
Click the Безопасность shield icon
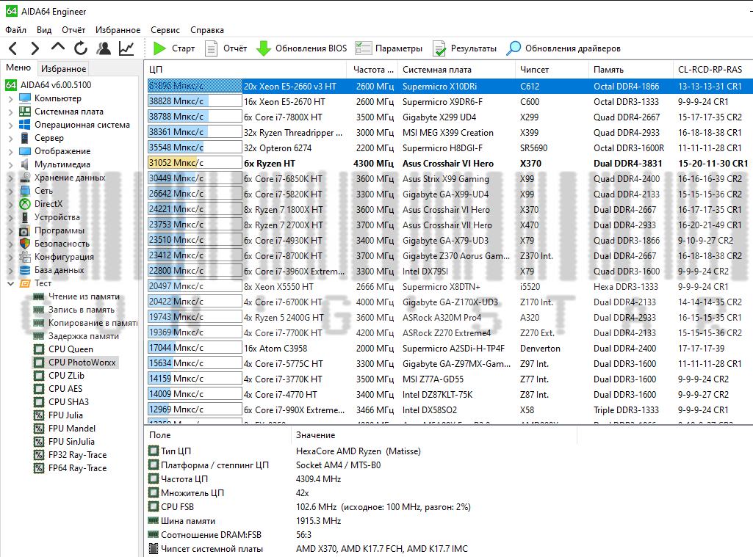pos(25,243)
